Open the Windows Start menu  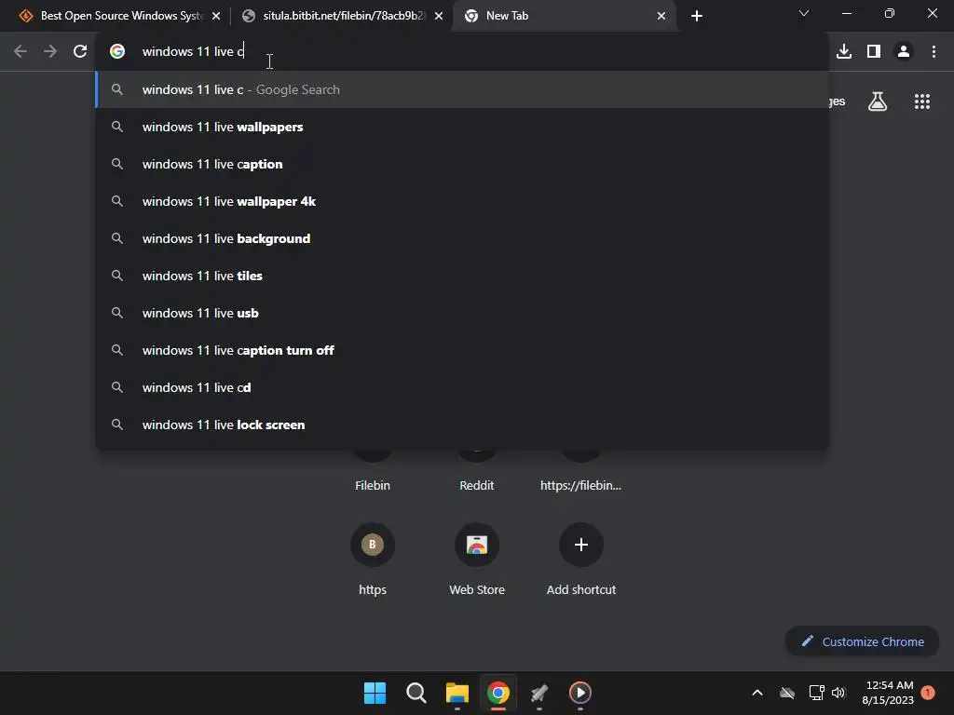tap(375, 693)
